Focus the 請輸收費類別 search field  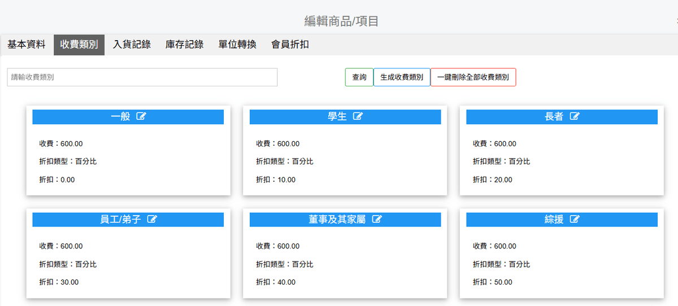[x=142, y=77]
